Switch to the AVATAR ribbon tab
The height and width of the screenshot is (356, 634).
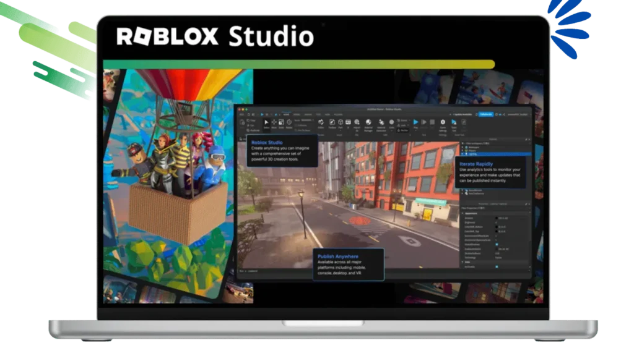pos(308,114)
